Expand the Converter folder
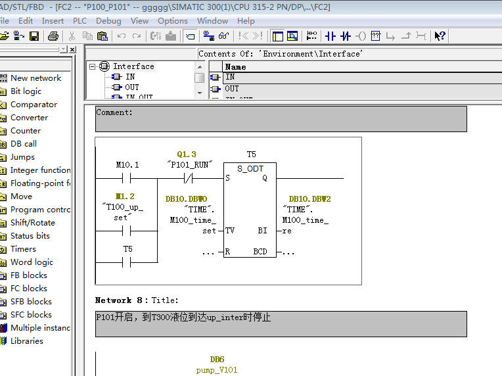 pyautogui.click(x=29, y=118)
